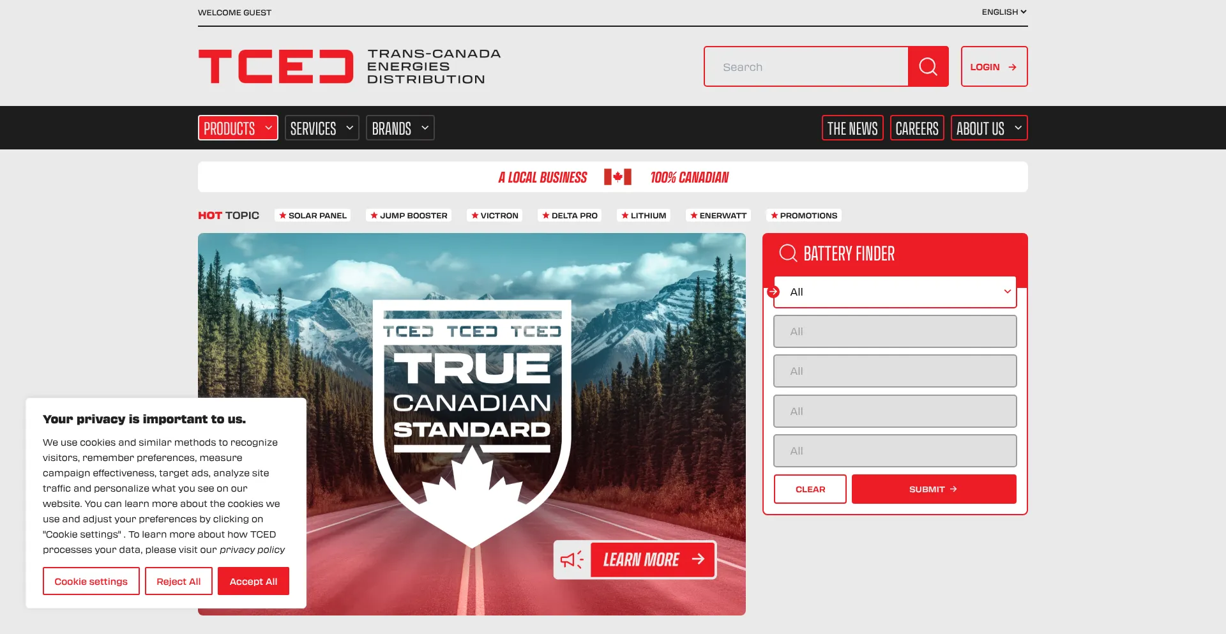Viewport: 1226px width, 634px height.
Task: Expand the Services dropdown
Action: (322, 128)
